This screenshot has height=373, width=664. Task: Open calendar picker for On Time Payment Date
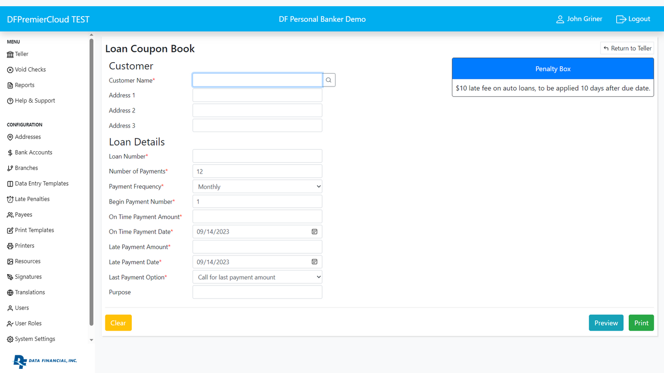coord(314,232)
